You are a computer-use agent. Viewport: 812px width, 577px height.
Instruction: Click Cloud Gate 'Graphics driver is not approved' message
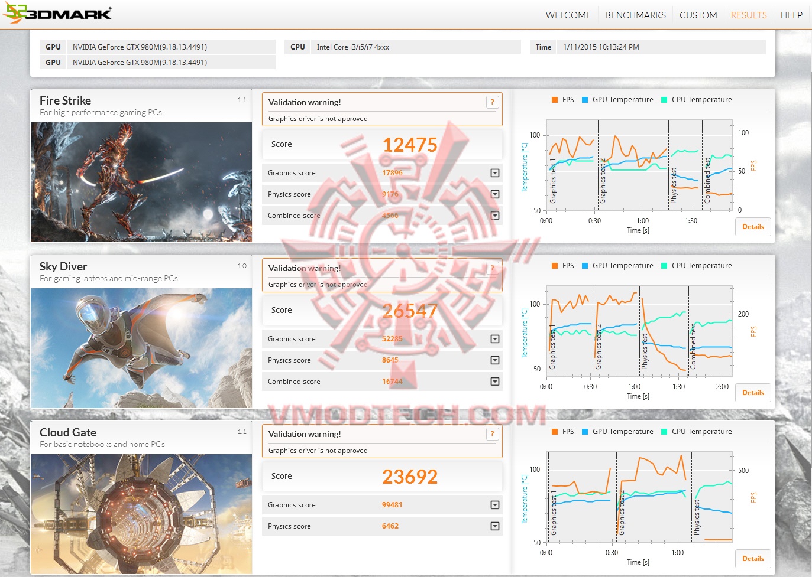[318, 451]
